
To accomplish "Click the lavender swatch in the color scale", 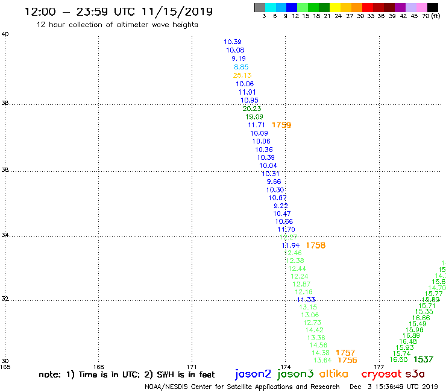I will click(410, 7).
